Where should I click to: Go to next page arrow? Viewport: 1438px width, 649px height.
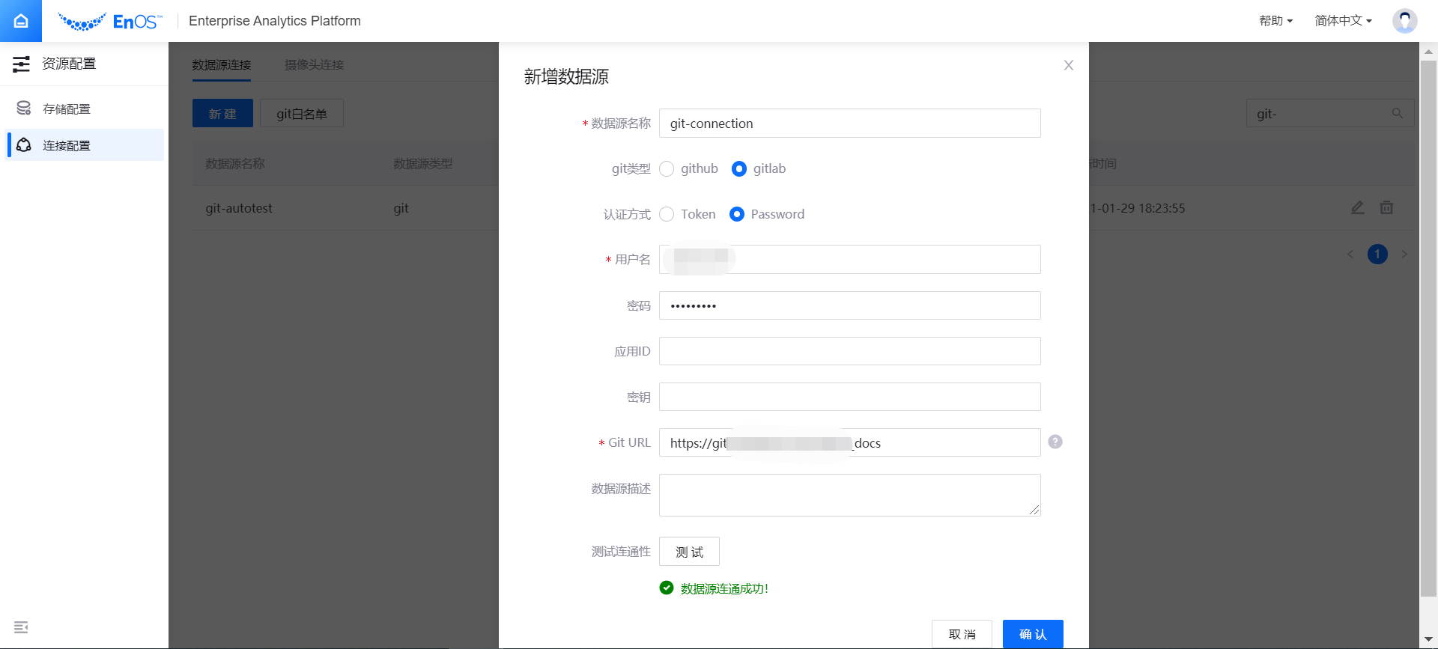[1404, 255]
